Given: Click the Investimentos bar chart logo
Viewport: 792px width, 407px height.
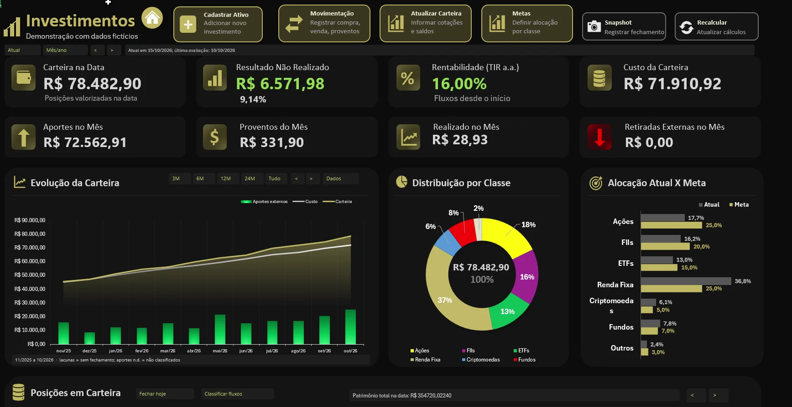Looking at the screenshot, I should click(x=12, y=27).
